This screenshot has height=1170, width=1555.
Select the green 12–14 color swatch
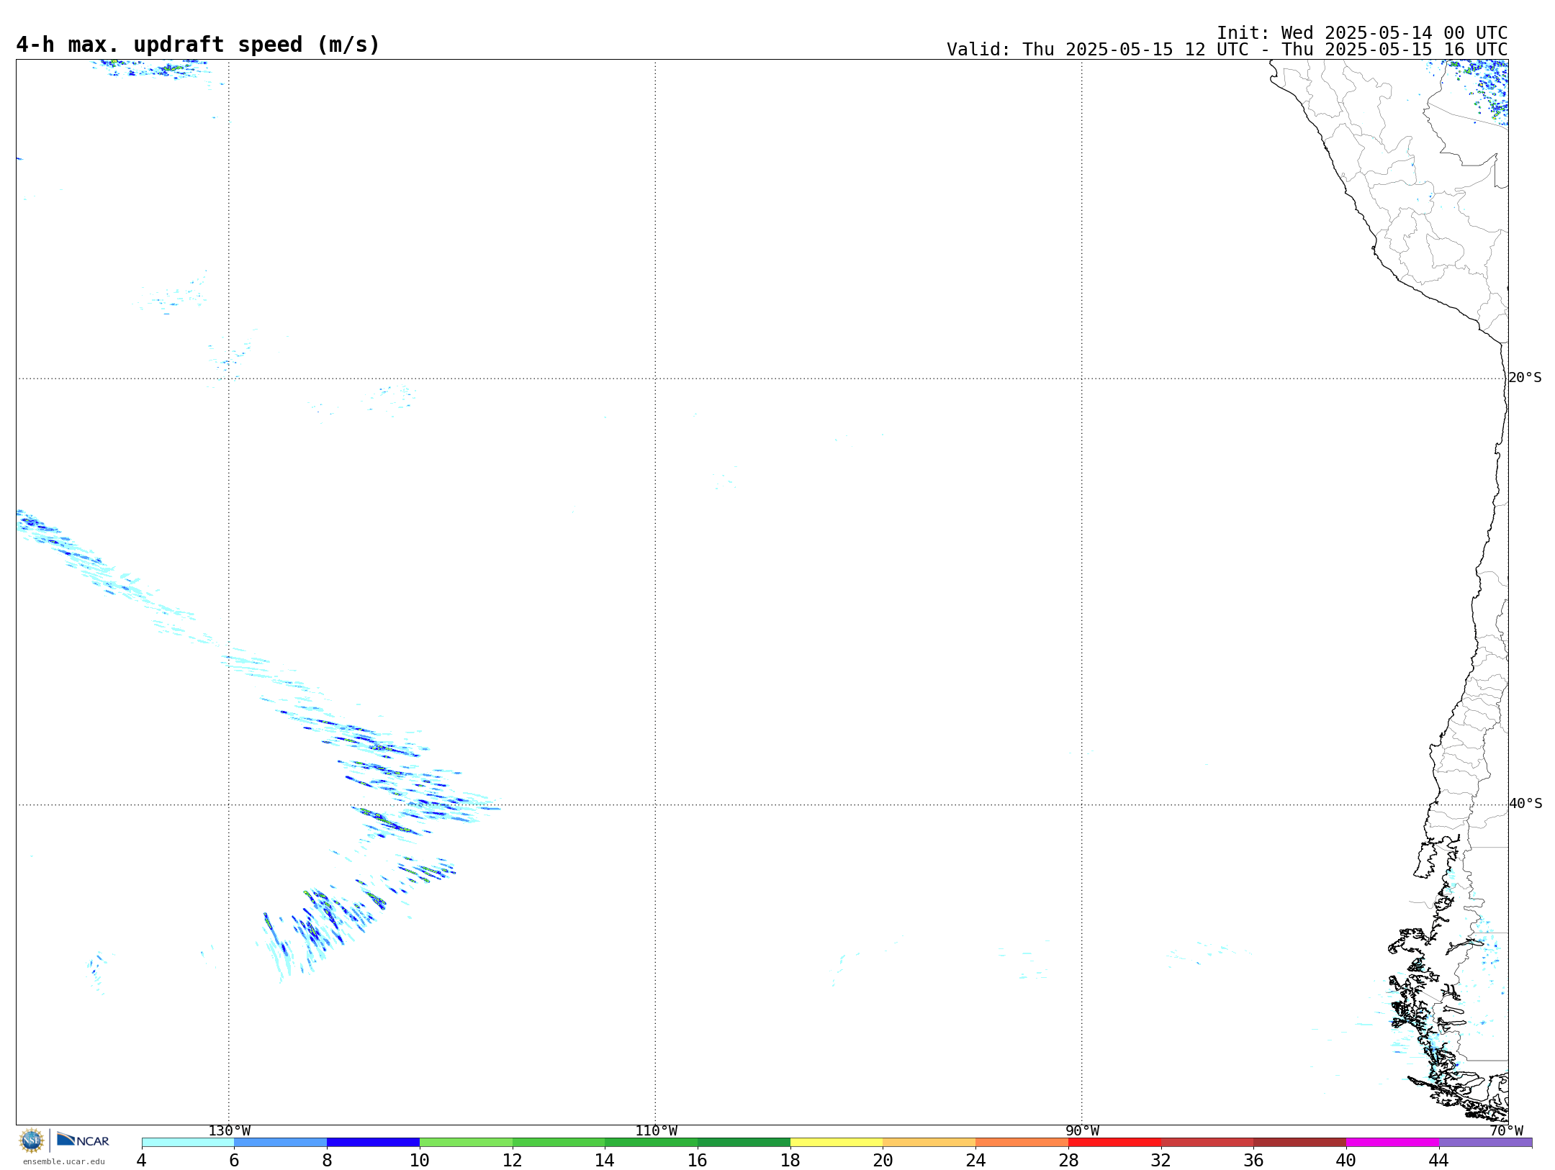[559, 1143]
